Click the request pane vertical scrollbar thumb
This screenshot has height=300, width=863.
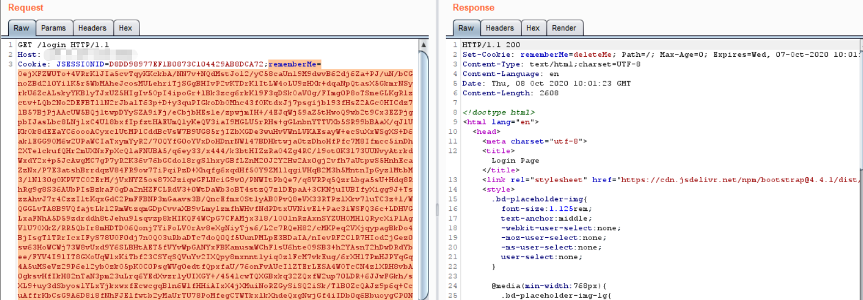(x=423, y=165)
